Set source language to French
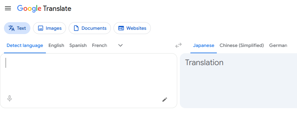 click(99, 46)
